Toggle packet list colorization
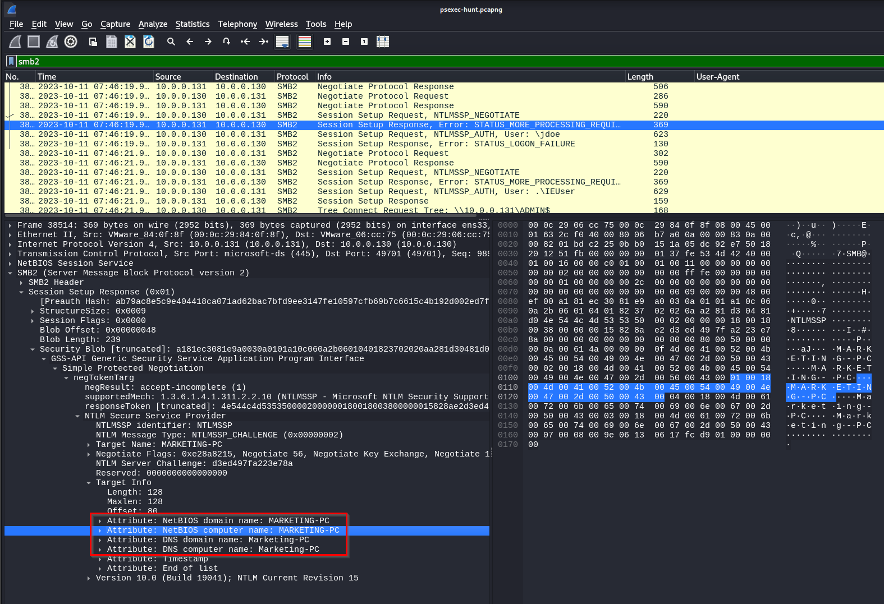Viewport: 884px width, 604px height. coord(305,42)
